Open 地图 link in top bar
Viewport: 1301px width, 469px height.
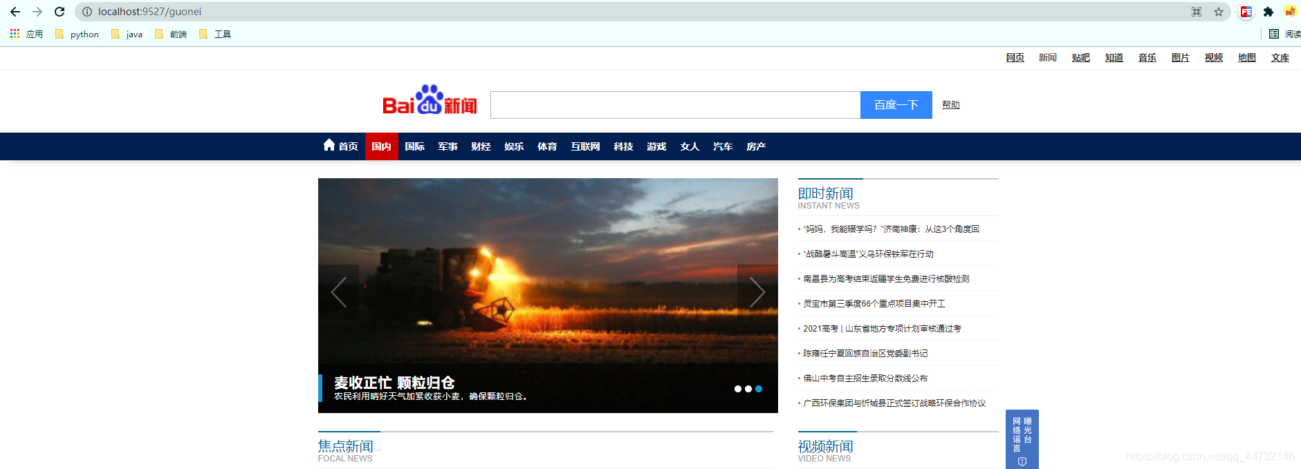click(1247, 57)
